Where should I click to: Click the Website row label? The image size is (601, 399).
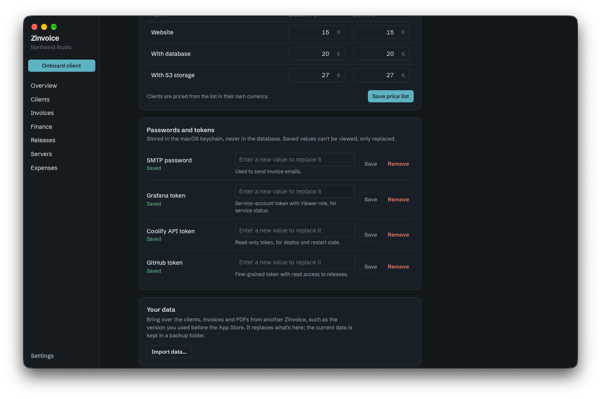coord(162,32)
